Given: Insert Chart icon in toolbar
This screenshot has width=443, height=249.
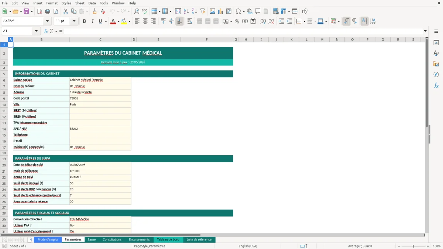Looking at the screenshot, I should click(x=220, y=11).
